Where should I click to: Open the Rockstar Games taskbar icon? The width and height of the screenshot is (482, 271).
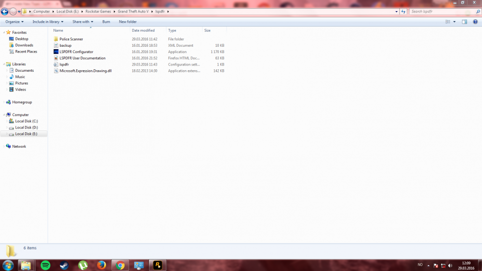click(x=158, y=265)
